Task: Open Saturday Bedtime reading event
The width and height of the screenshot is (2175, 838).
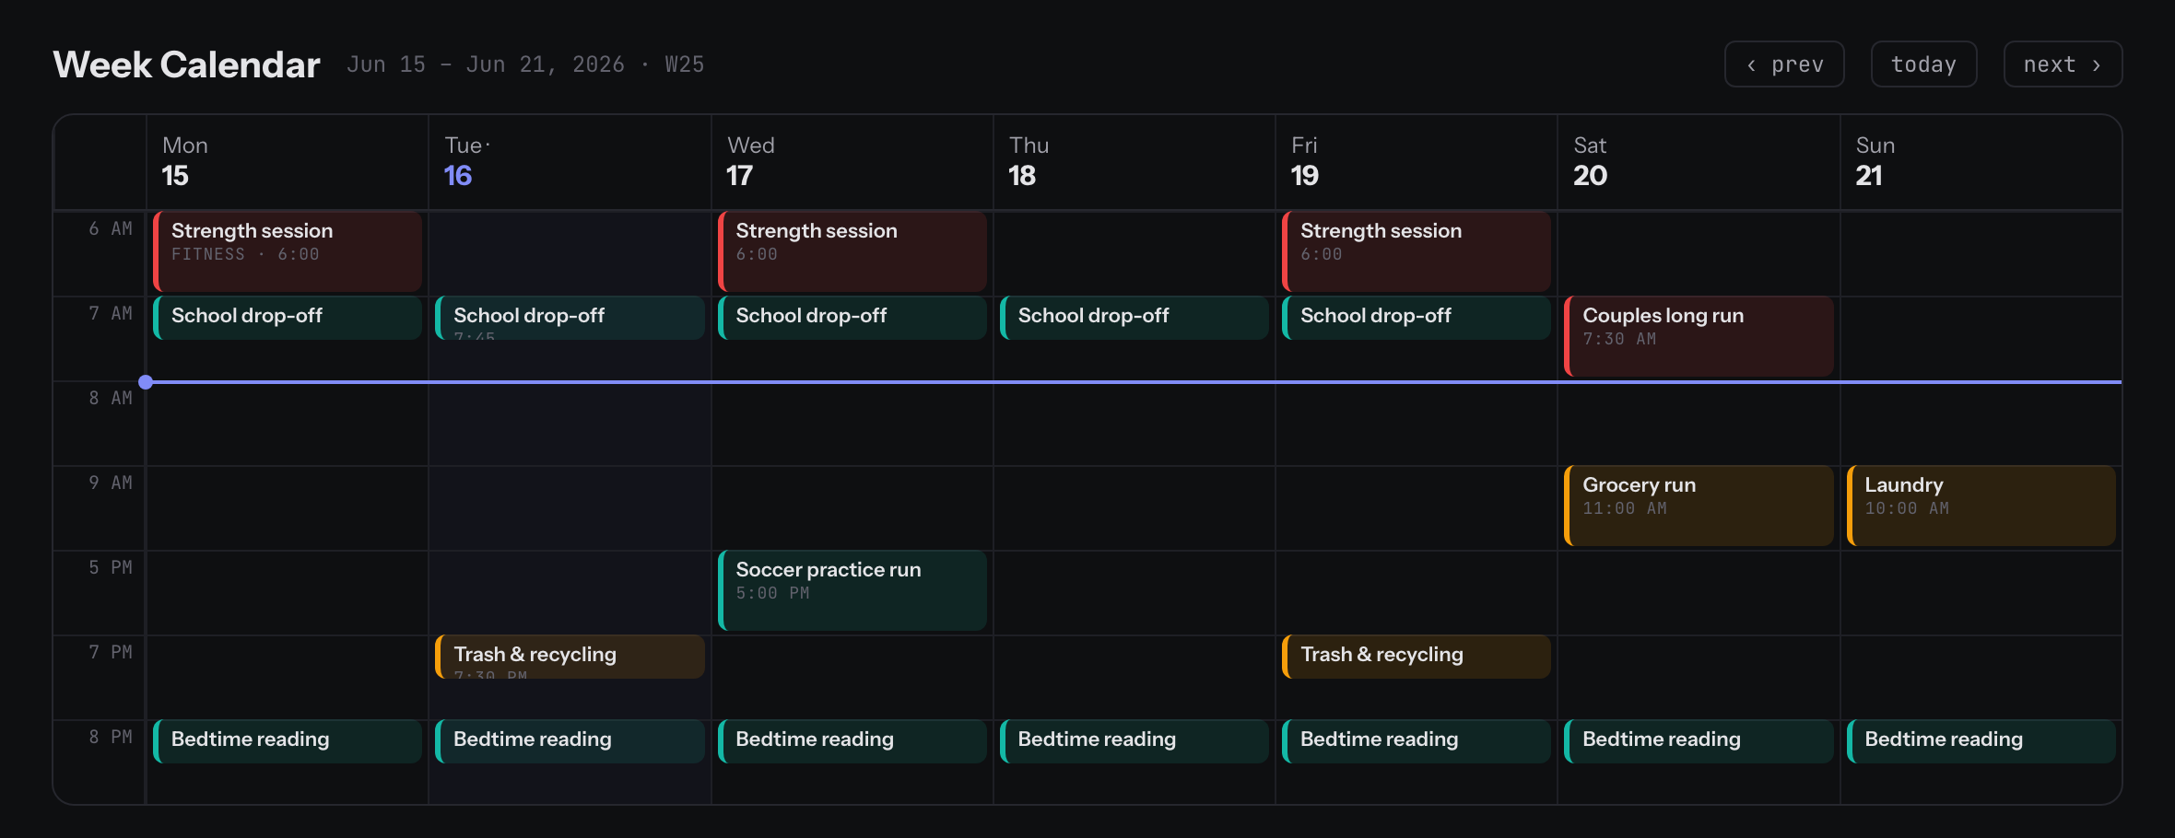Action: [x=1699, y=741]
